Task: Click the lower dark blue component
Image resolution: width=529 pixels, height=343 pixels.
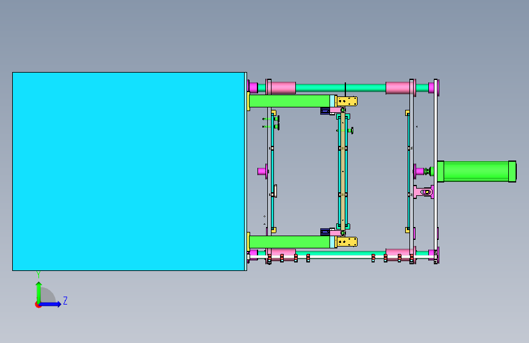Action: [325, 231]
